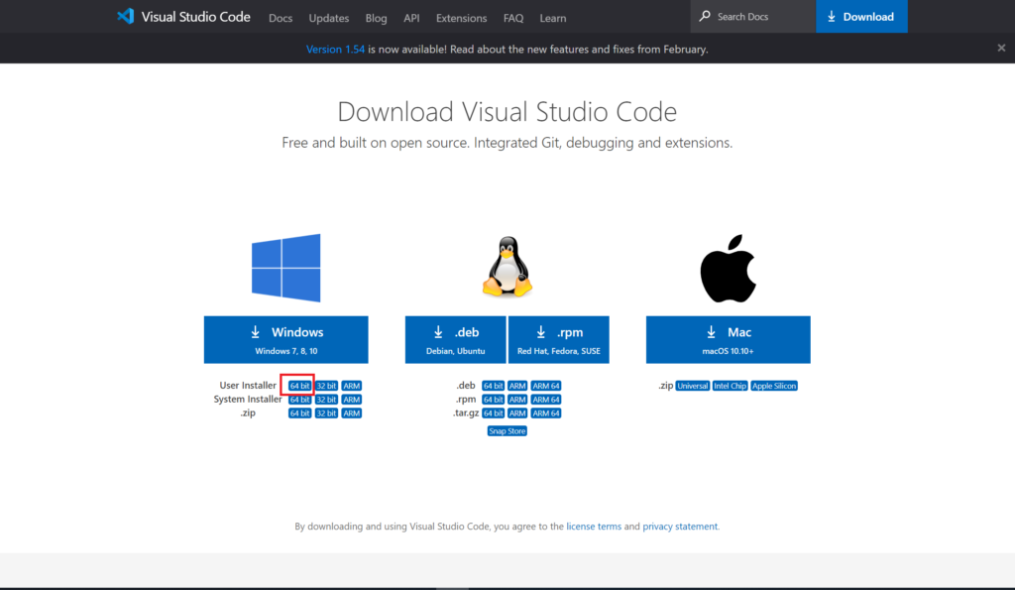The width and height of the screenshot is (1015, 590).
Task: Download Linux .rpm 64 bit package
Action: [494, 400]
